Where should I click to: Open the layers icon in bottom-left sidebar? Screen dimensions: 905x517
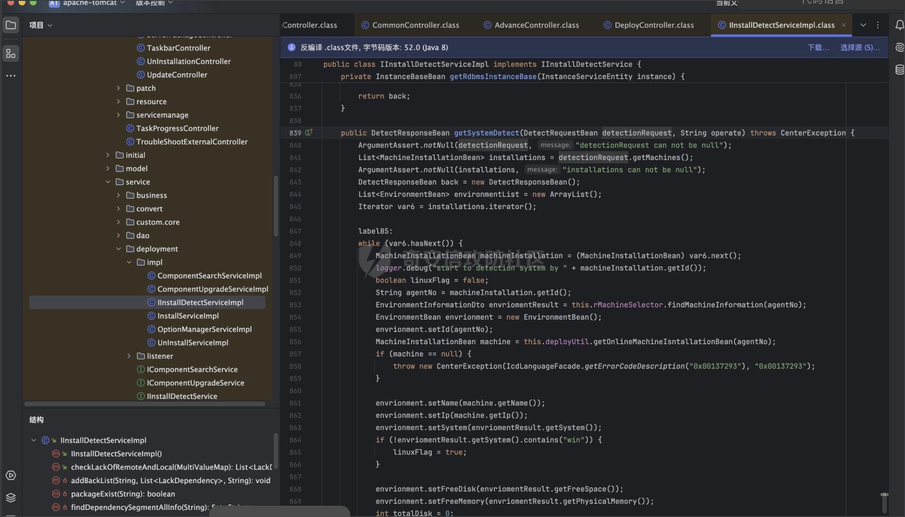(x=11, y=498)
